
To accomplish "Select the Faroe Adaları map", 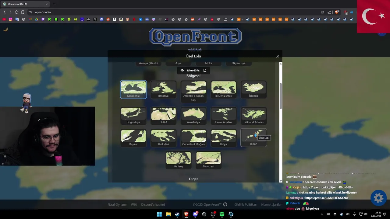I will coord(224,116).
